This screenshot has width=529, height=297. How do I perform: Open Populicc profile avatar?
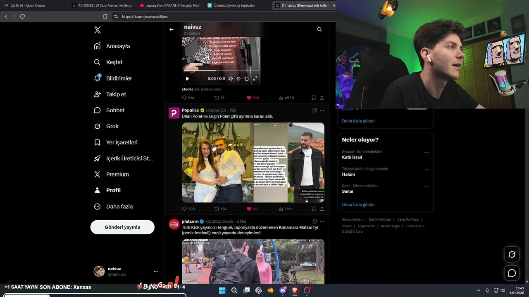(x=174, y=113)
